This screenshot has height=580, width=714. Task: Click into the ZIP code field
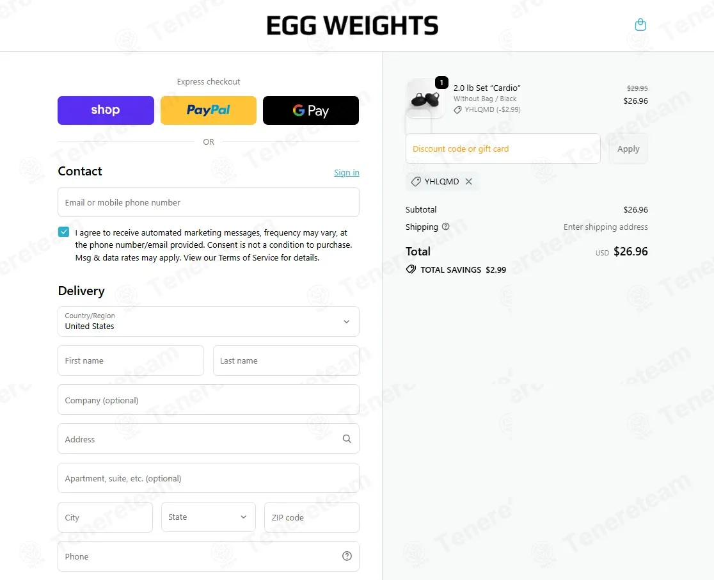[x=312, y=517]
